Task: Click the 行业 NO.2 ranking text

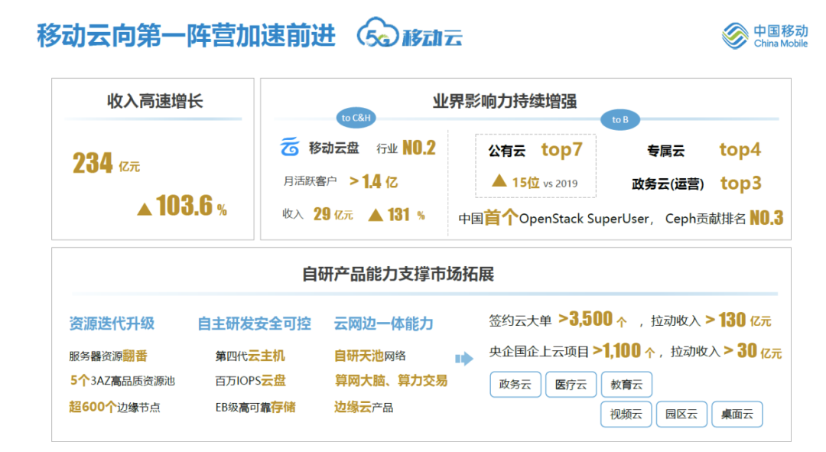Action: point(405,148)
